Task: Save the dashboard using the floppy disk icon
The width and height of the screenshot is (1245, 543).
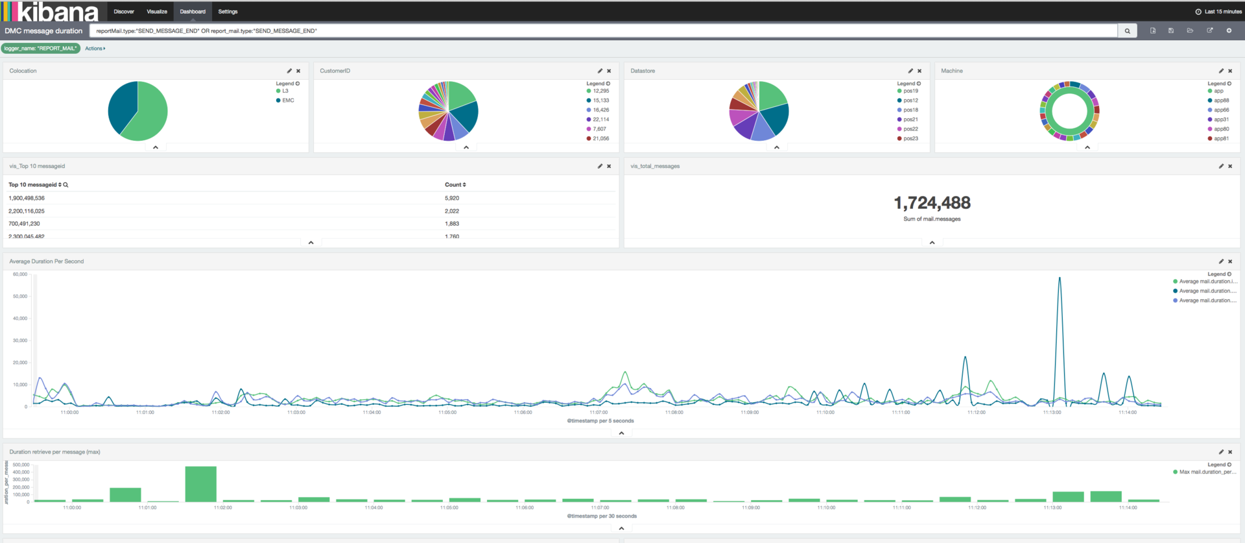Action: (1171, 30)
